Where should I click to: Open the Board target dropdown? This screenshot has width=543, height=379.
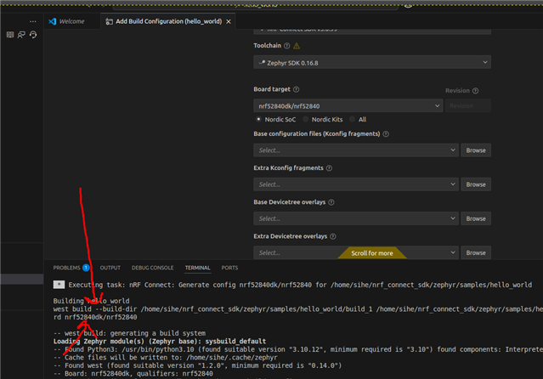(x=348, y=105)
